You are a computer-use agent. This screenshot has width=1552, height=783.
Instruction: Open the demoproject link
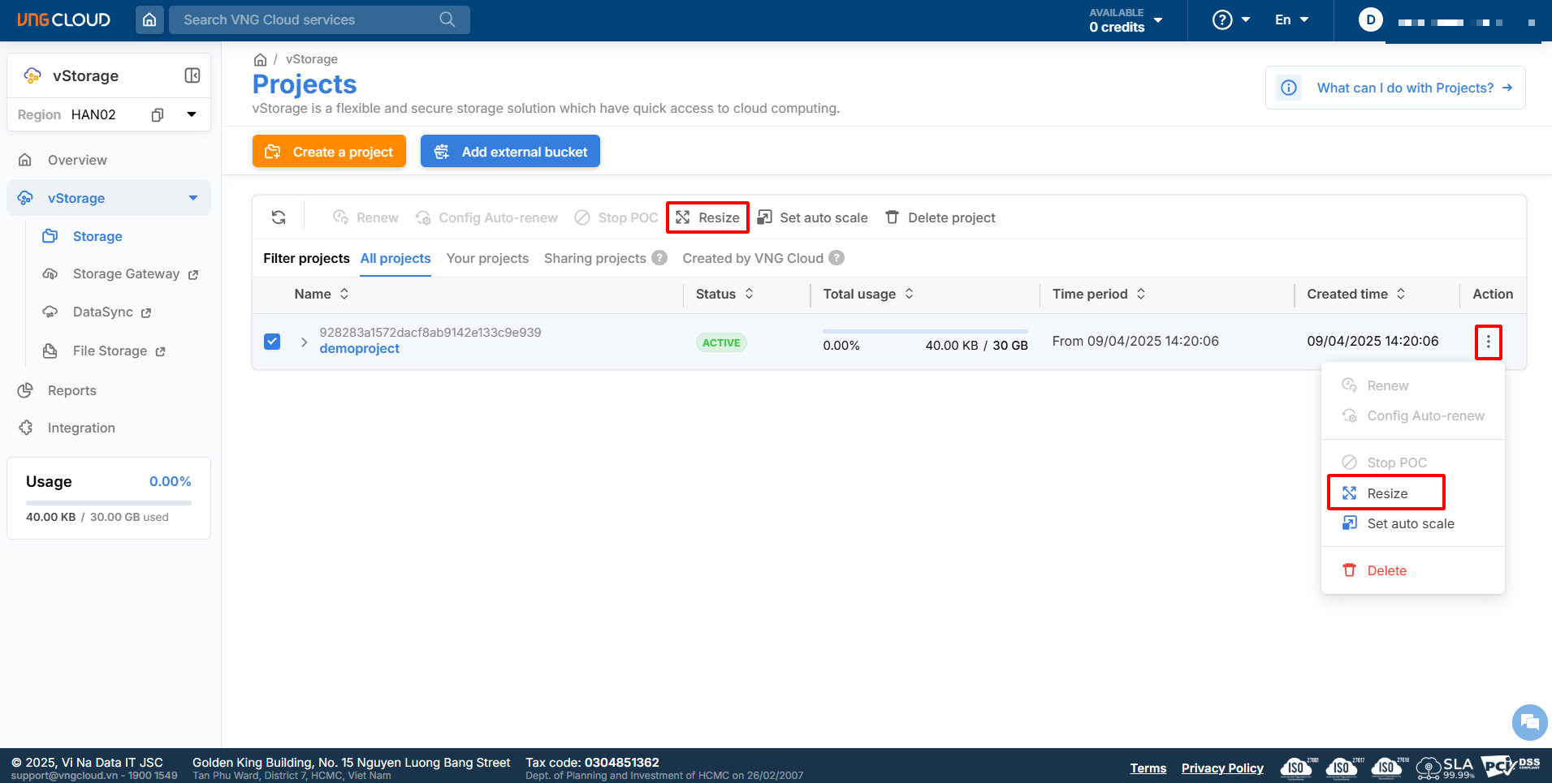pos(359,349)
